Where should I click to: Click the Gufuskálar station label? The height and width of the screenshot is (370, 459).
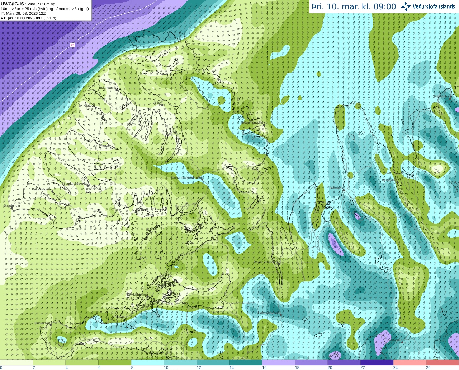[42, 323]
